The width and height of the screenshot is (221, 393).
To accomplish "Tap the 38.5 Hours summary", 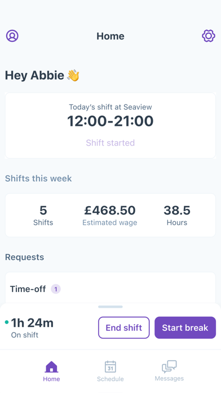I will pyautogui.click(x=177, y=216).
